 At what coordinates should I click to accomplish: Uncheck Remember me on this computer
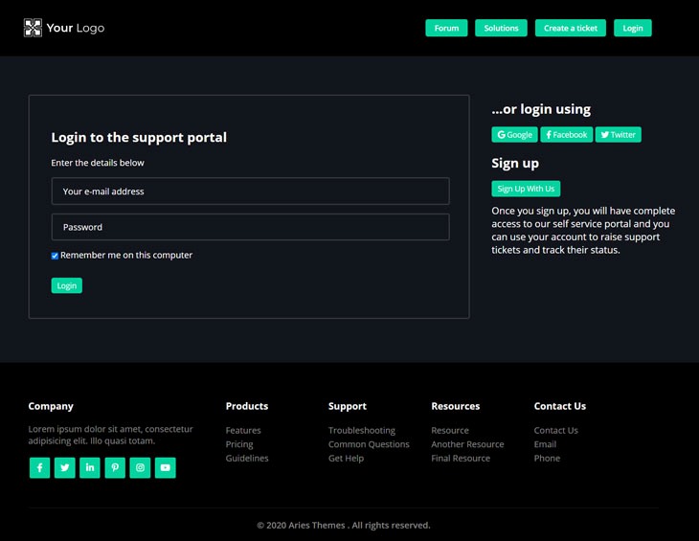point(55,256)
